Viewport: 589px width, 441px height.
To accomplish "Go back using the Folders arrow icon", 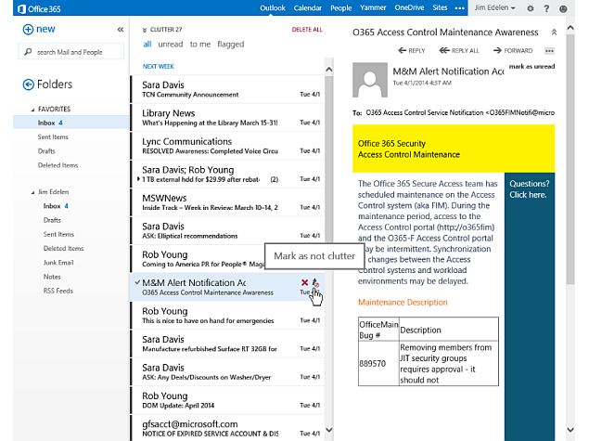I will (x=28, y=84).
